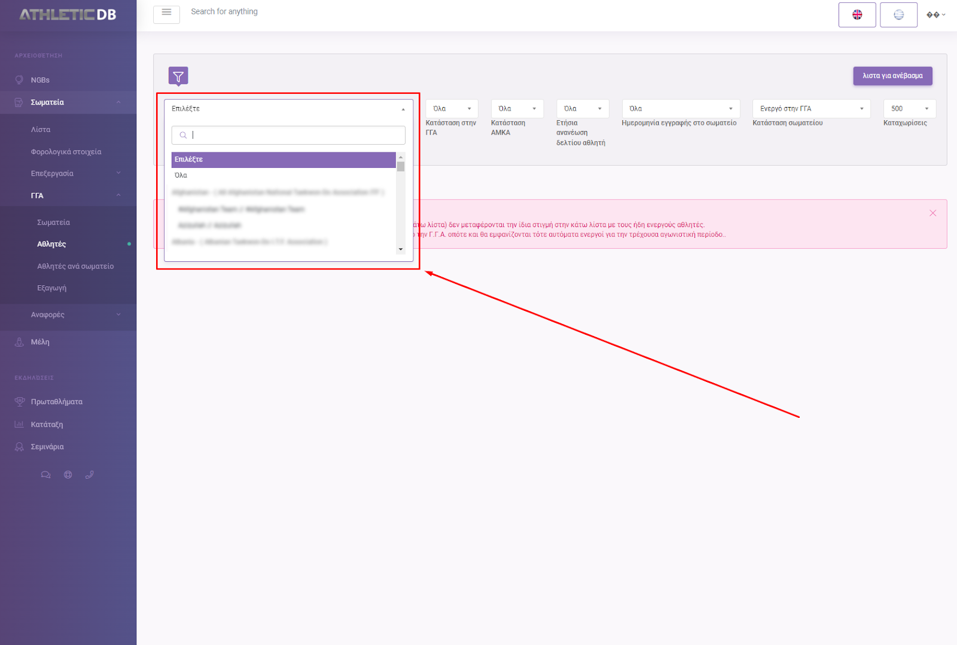Open the Κατάσταση σωματείου dropdown
The image size is (957, 645).
click(812, 109)
